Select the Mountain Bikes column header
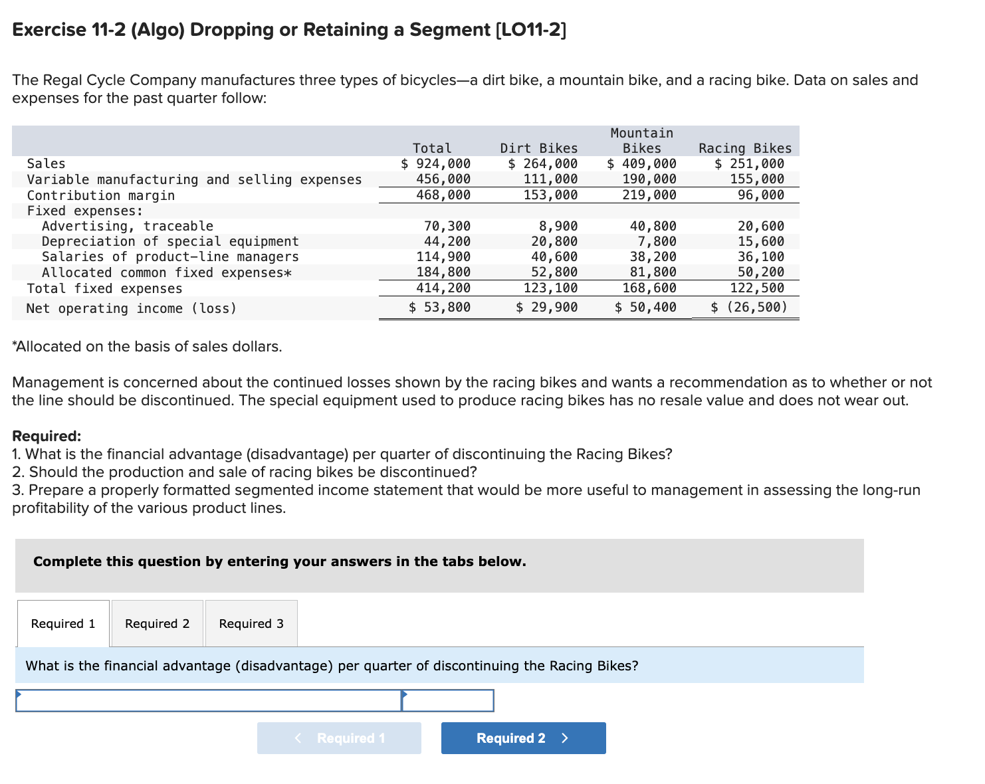The height and width of the screenshot is (784, 985). (641, 140)
